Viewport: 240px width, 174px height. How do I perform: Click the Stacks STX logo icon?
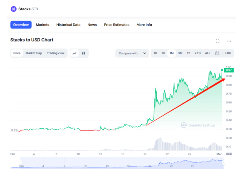point(13,9)
